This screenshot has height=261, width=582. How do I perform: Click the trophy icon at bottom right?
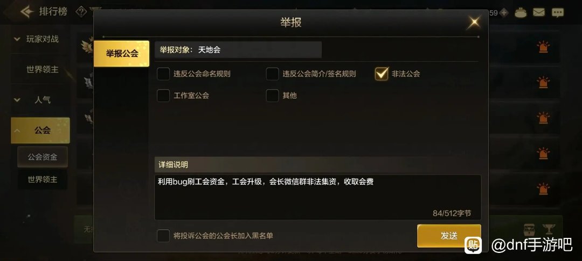[549, 229]
